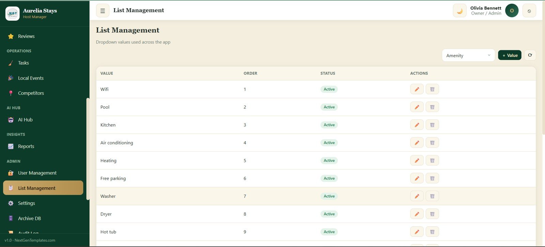Edit the Pool row
This screenshot has width=545, height=247.
[x=417, y=107]
